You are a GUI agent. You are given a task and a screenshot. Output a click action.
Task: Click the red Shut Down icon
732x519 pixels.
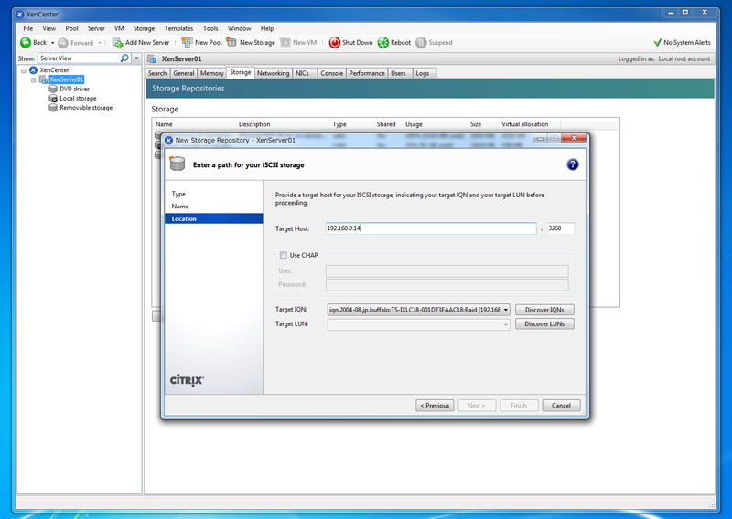[x=334, y=42]
